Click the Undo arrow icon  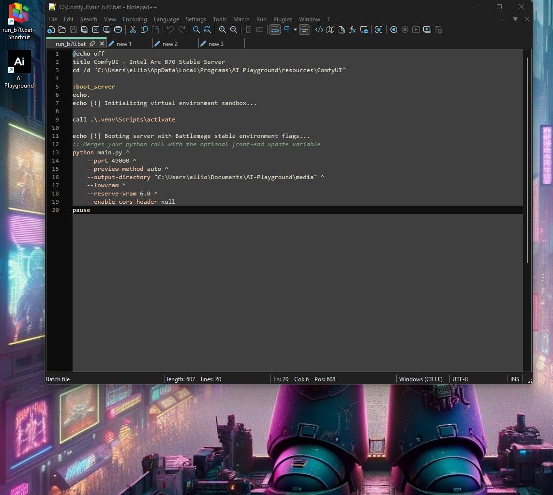pyautogui.click(x=170, y=30)
